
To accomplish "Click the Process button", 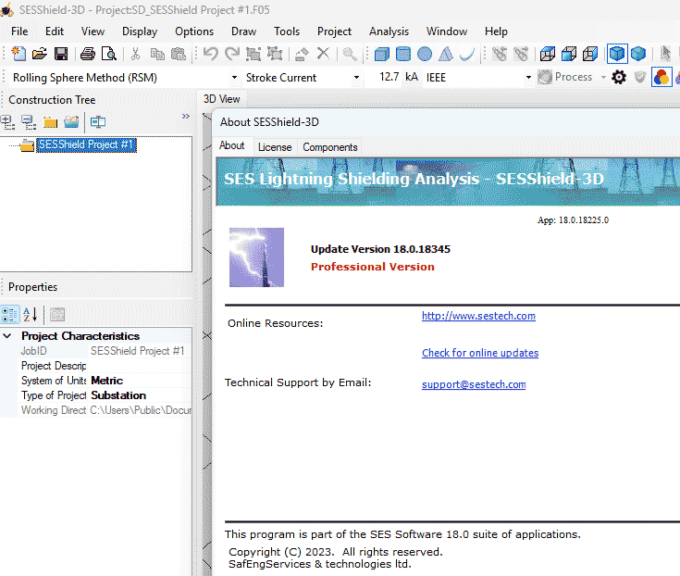I will [x=565, y=77].
